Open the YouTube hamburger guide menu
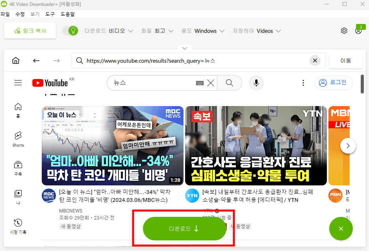369x251 pixels. click(x=18, y=83)
